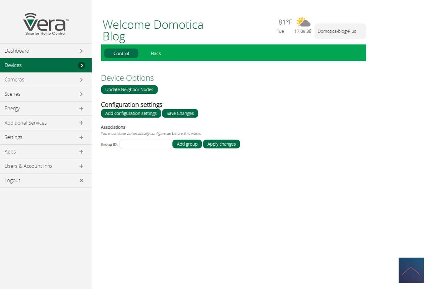This screenshot has height=289, width=430.
Task: Focus the Group ID input field
Action: 146,144
